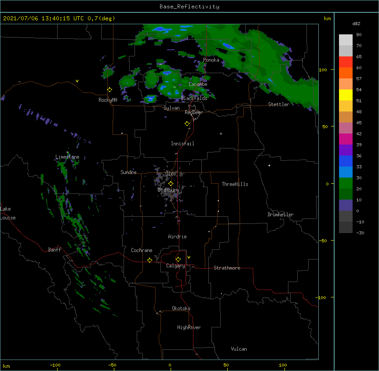379x371 pixels.
Task: Select the bright yellow 51-54 dBZ legend swatch
Action: pos(346,95)
